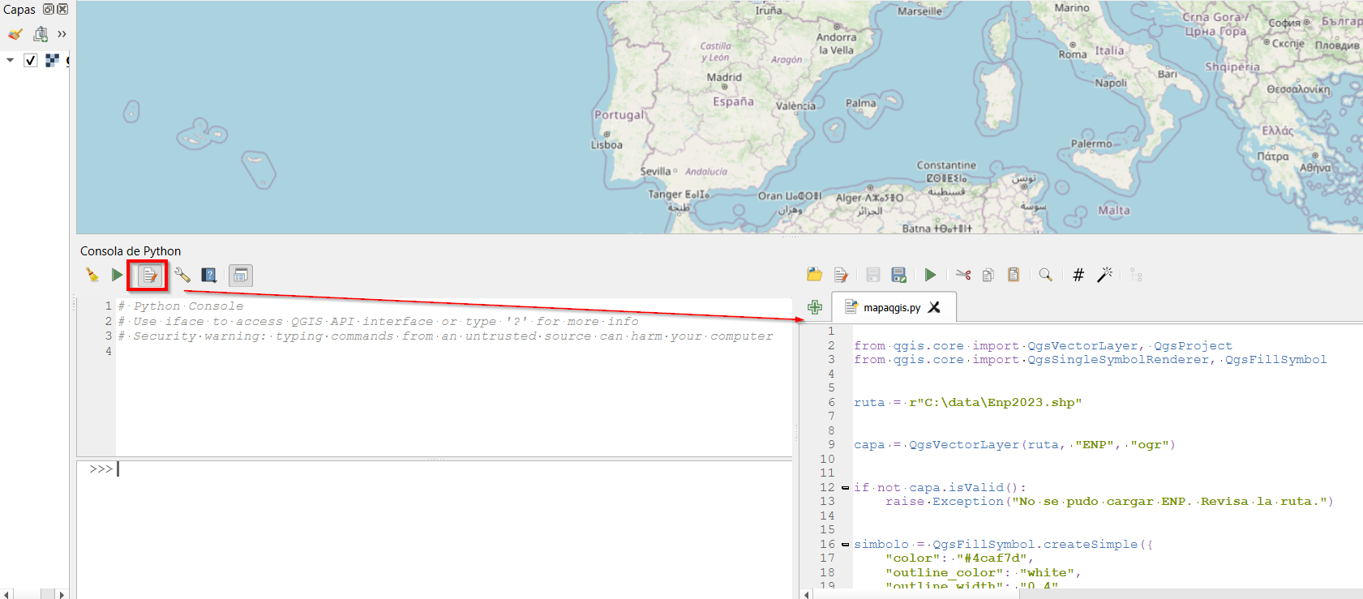Run the mapaqgis.py script
1363x599 pixels.
click(x=930, y=275)
